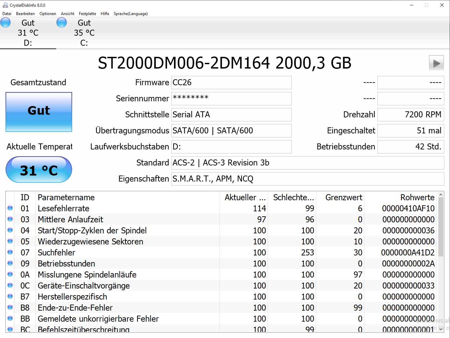Screen dimensions: 450x338
Task: Click the blue status orb for C:
Action: pyautogui.click(x=62, y=23)
